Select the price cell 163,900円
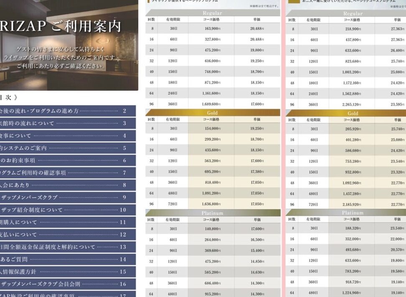 (212, 28)
